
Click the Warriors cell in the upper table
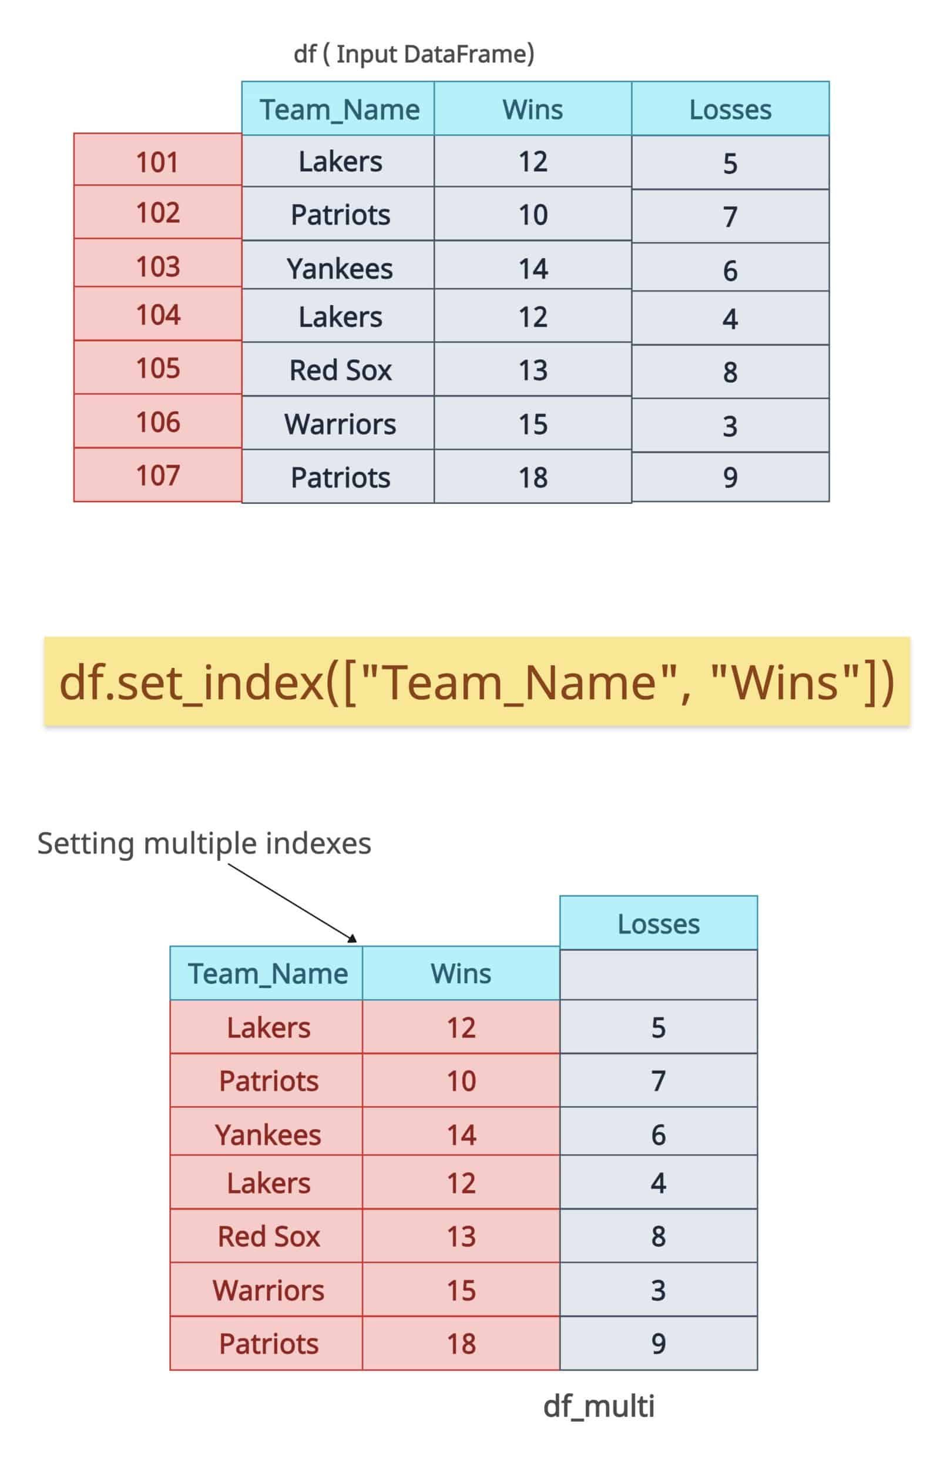click(340, 425)
